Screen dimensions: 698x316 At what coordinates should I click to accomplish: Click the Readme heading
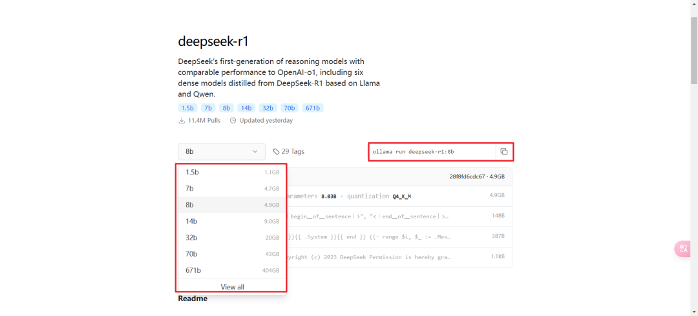193,299
